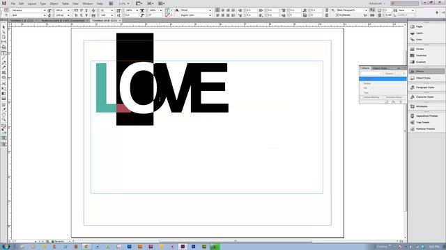Click the horizontal scrollbar at bottom
Screen dimensions: 446x250
[236, 241]
